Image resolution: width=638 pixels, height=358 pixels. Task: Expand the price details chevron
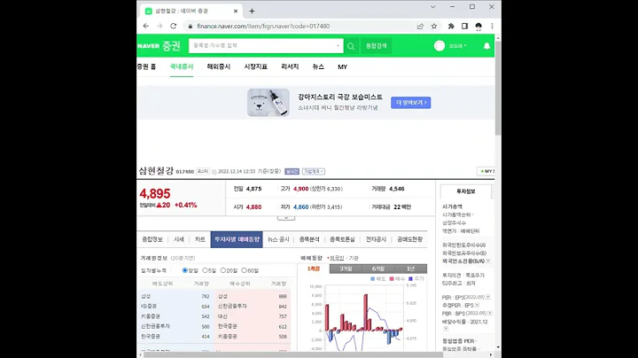pyautogui.click(x=286, y=218)
